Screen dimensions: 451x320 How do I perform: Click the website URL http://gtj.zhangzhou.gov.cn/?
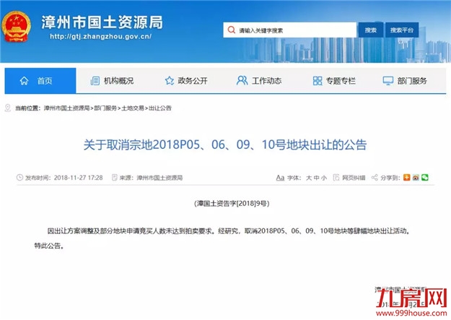point(100,37)
